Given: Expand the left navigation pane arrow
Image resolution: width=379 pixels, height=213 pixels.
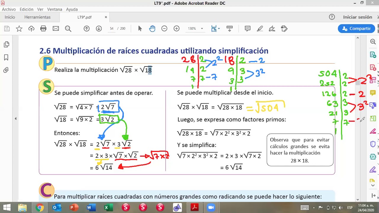Looking at the screenshot, I should [16, 119].
